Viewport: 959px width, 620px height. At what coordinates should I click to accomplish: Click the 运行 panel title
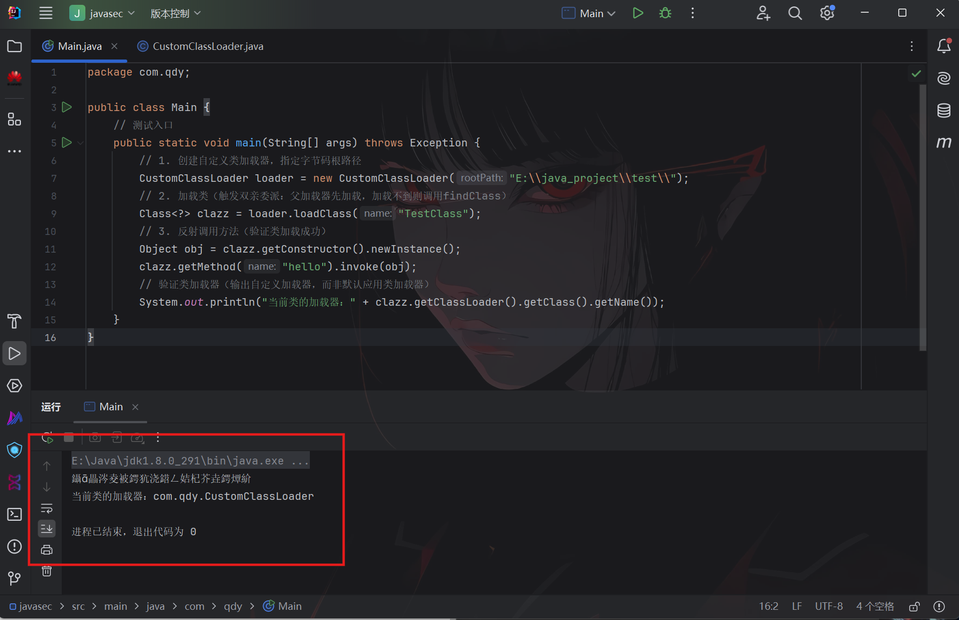click(51, 407)
